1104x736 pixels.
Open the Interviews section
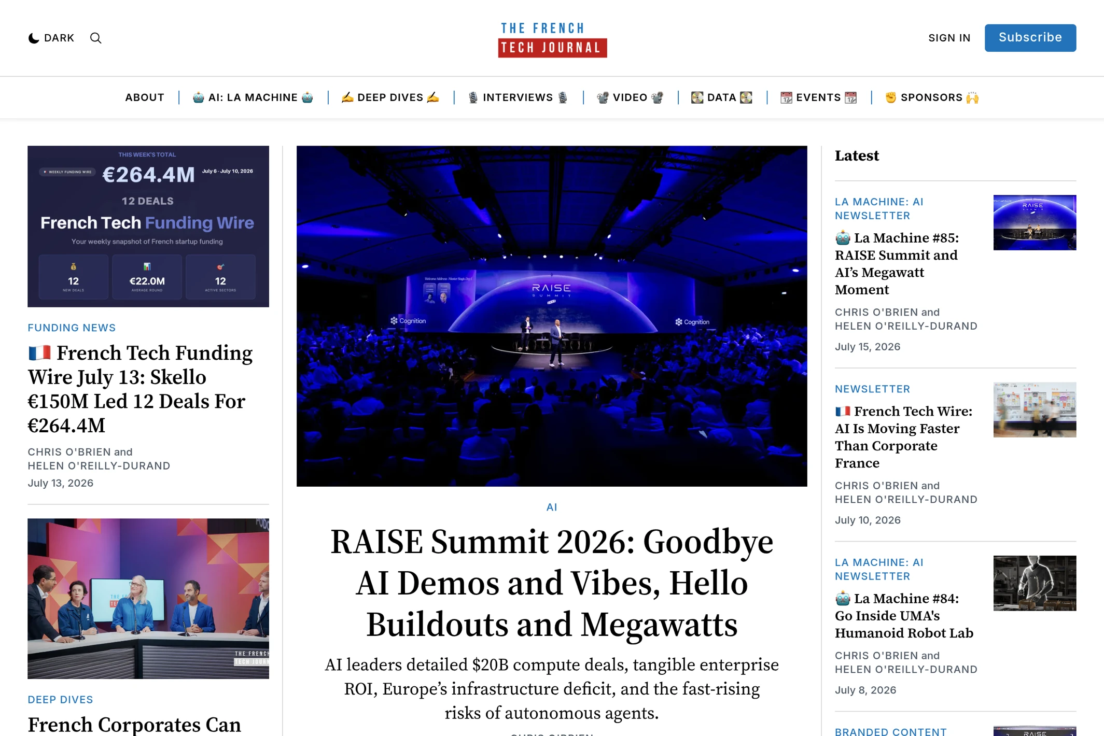[x=518, y=97]
